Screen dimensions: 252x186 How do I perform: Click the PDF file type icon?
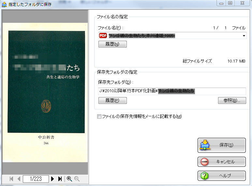tap(103, 36)
